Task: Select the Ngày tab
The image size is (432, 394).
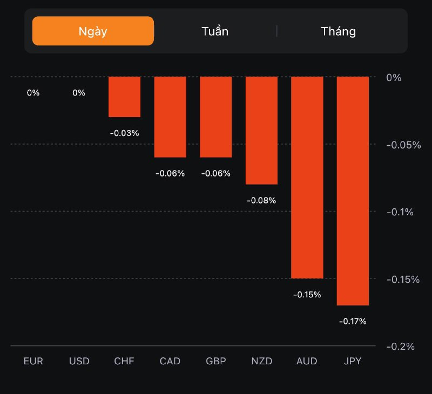Action: [x=93, y=31]
